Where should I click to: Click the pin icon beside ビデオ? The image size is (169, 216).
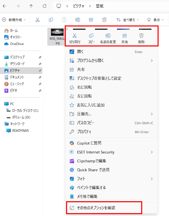[x=40, y=91]
